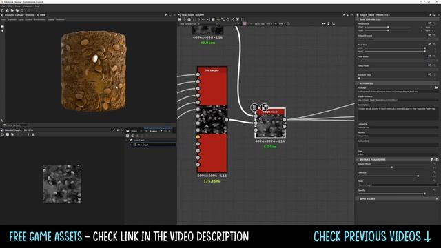Screen dimensions: 441x248
Task: Collapse the Base Parameters section
Action: pyautogui.click(x=397, y=19)
